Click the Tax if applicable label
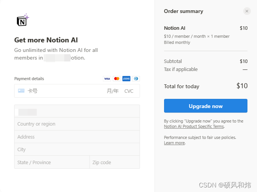This screenshot has height=192, width=257. [181, 69]
